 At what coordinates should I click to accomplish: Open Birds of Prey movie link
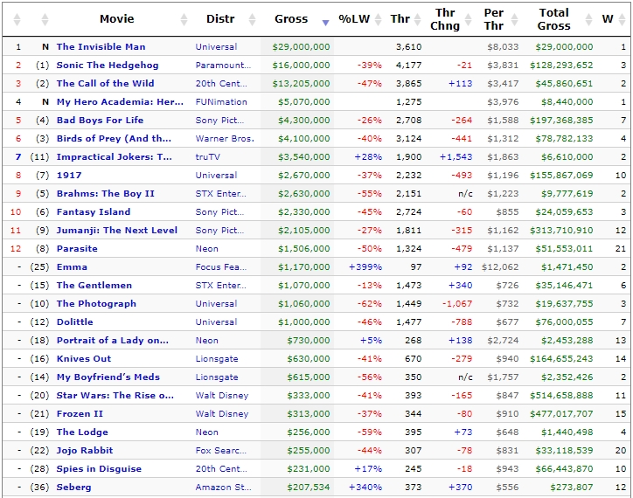[114, 139]
